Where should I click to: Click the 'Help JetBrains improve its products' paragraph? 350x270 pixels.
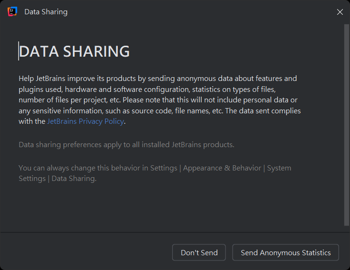160,100
